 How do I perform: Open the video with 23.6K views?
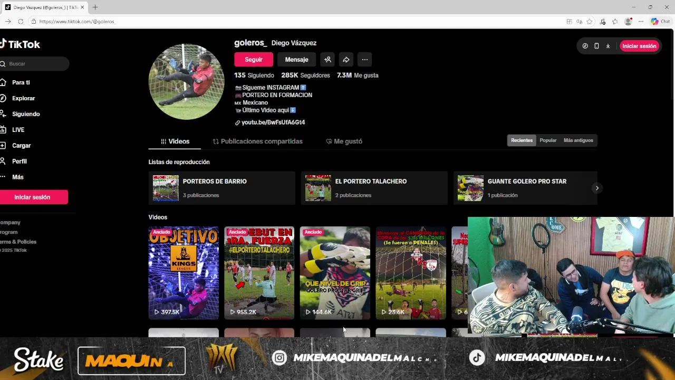coord(411,273)
